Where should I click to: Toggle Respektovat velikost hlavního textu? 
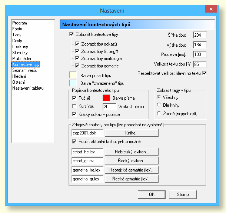(x=204, y=73)
